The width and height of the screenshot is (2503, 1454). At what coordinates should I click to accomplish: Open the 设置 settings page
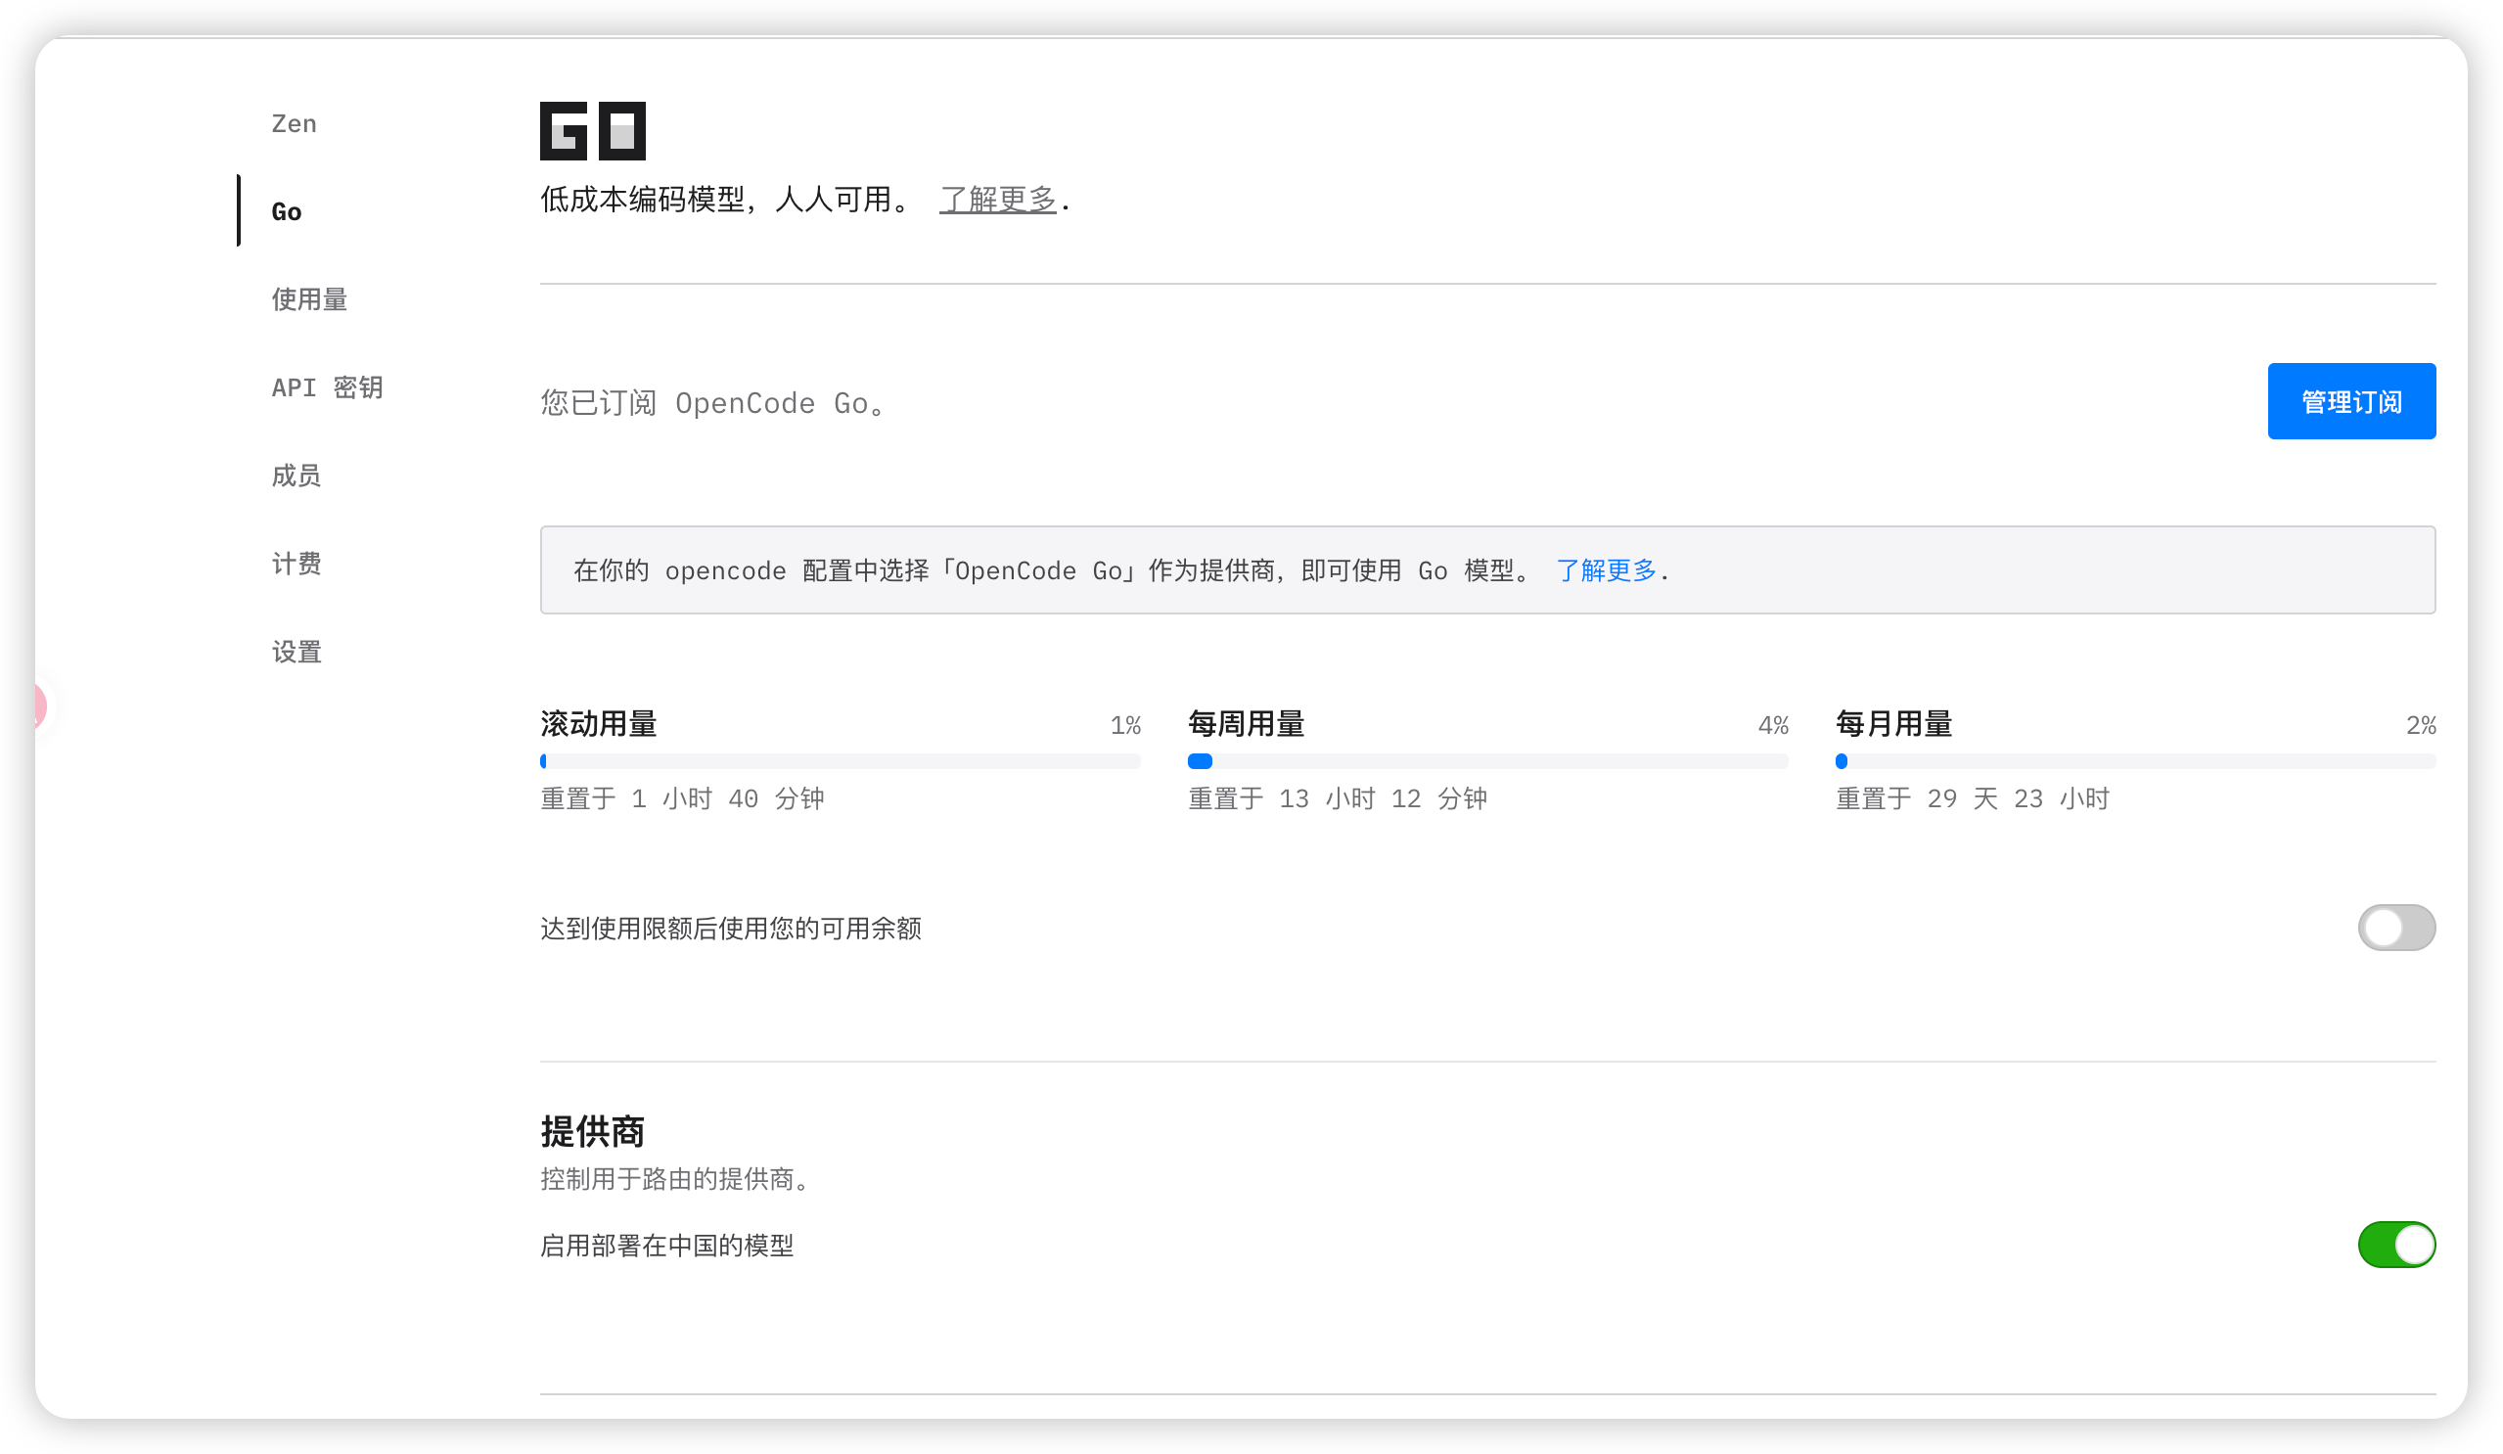[x=296, y=652]
